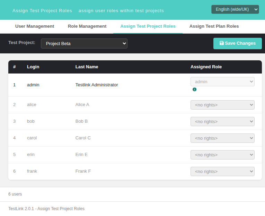
Task: Open alice's assigned role dropdown
Action: click(222, 105)
